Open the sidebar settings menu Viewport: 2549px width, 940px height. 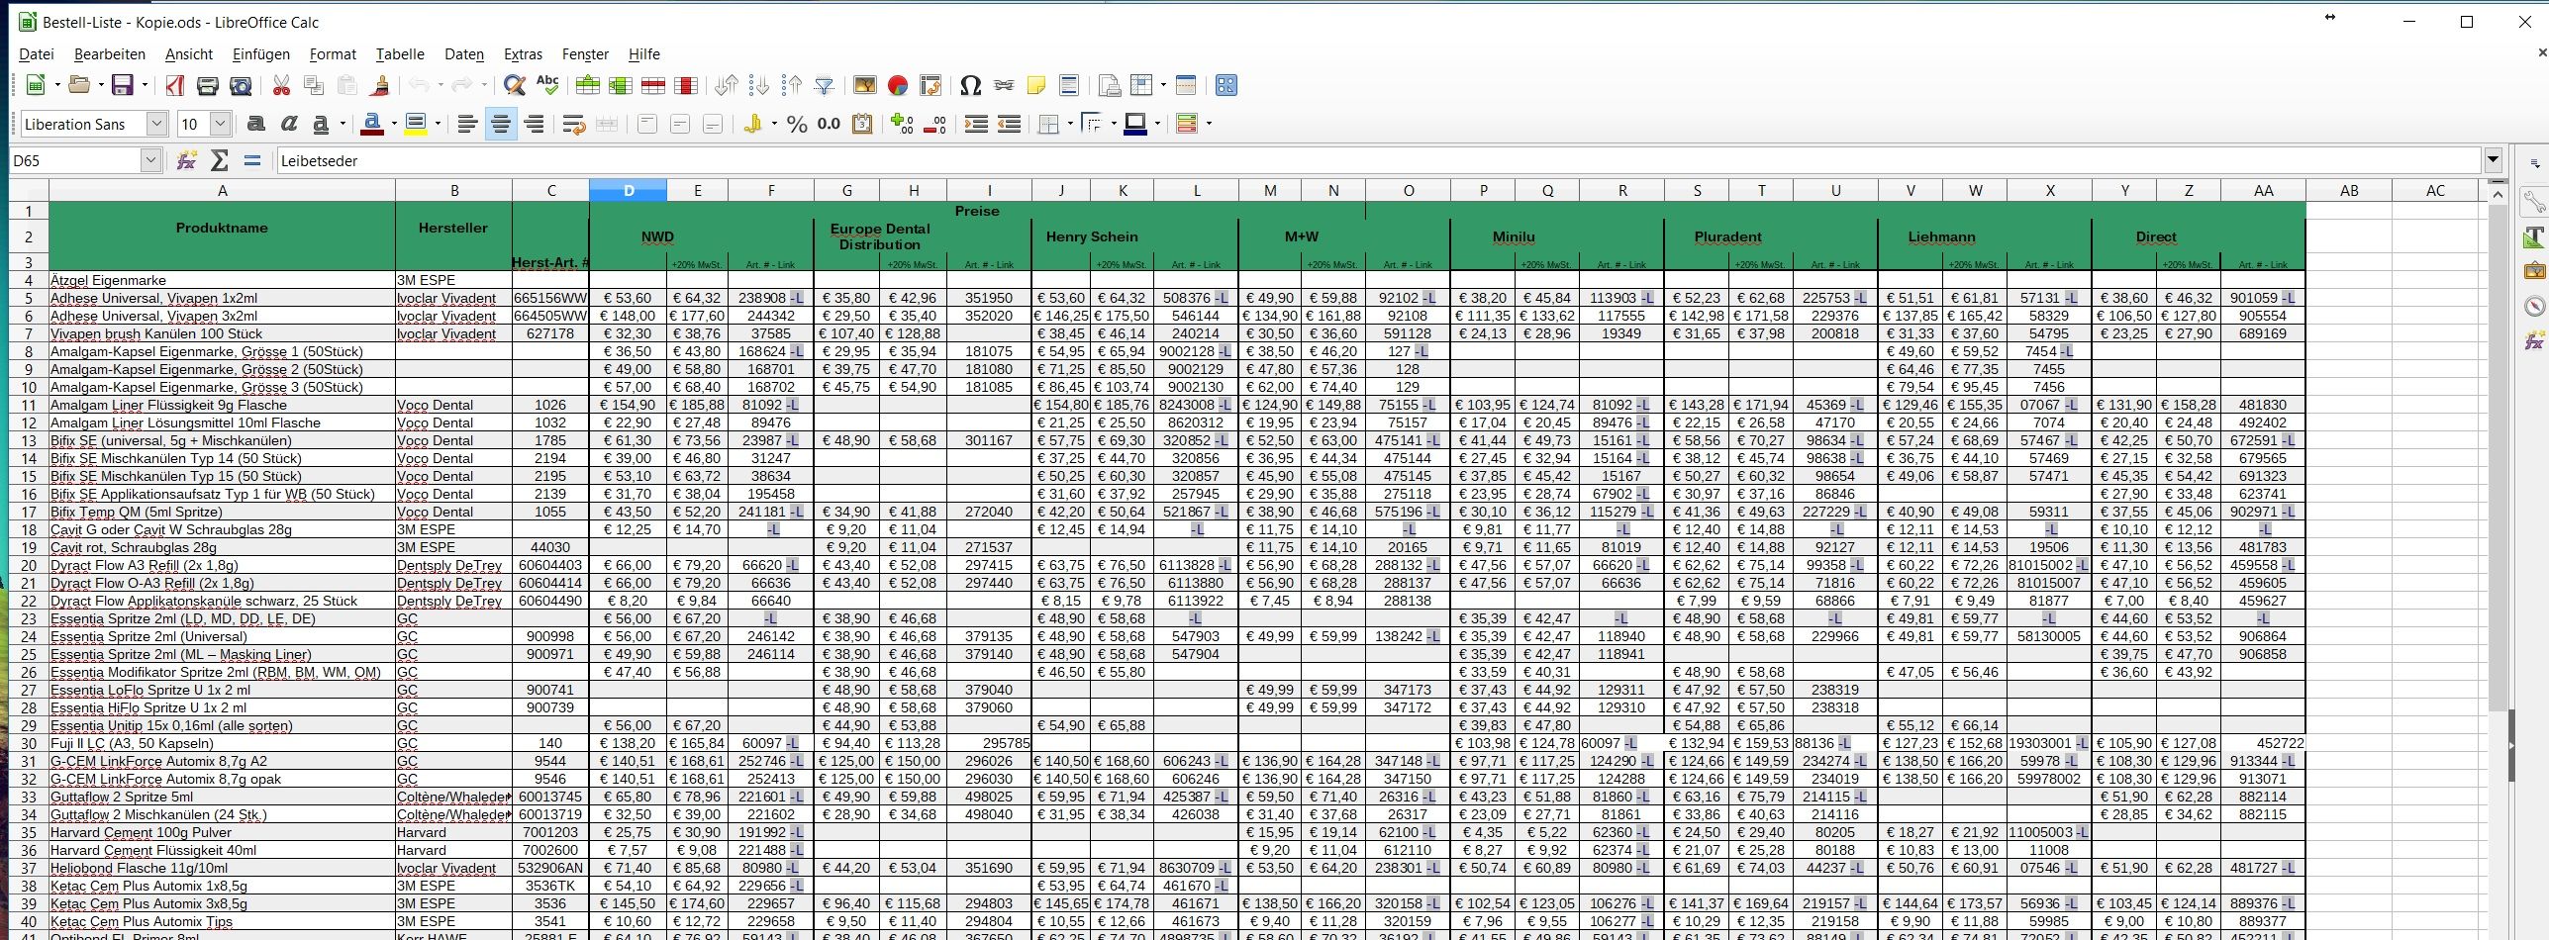(2534, 163)
